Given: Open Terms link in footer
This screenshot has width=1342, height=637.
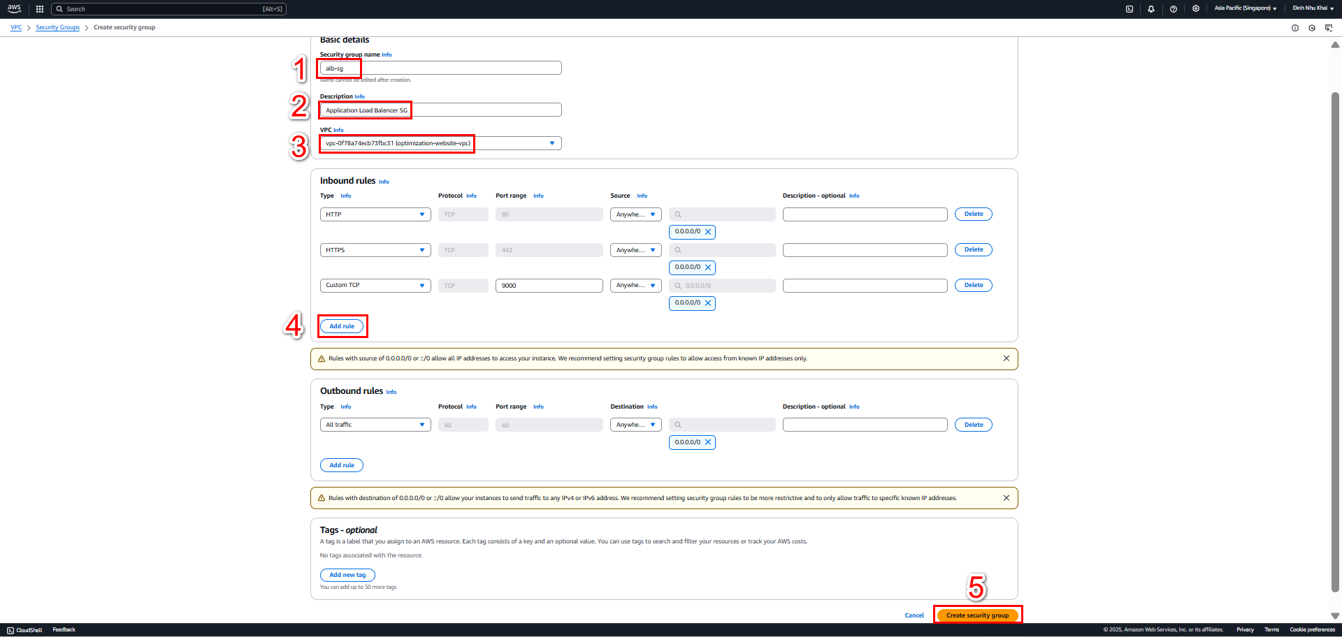Looking at the screenshot, I should (1271, 630).
